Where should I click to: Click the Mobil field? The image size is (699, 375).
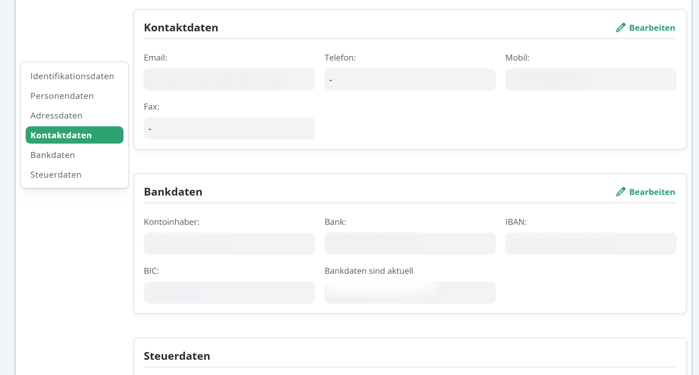pos(590,80)
